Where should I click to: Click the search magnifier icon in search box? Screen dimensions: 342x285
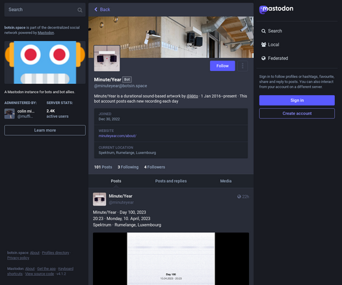coord(80,10)
